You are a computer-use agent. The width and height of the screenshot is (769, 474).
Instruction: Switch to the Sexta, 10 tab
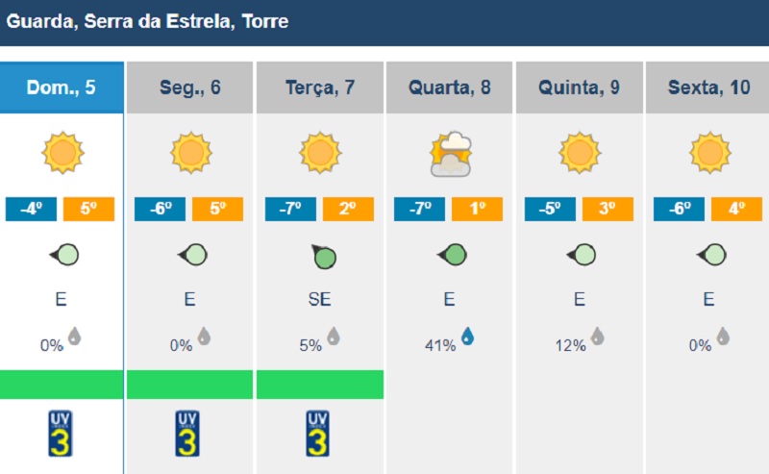point(707,87)
